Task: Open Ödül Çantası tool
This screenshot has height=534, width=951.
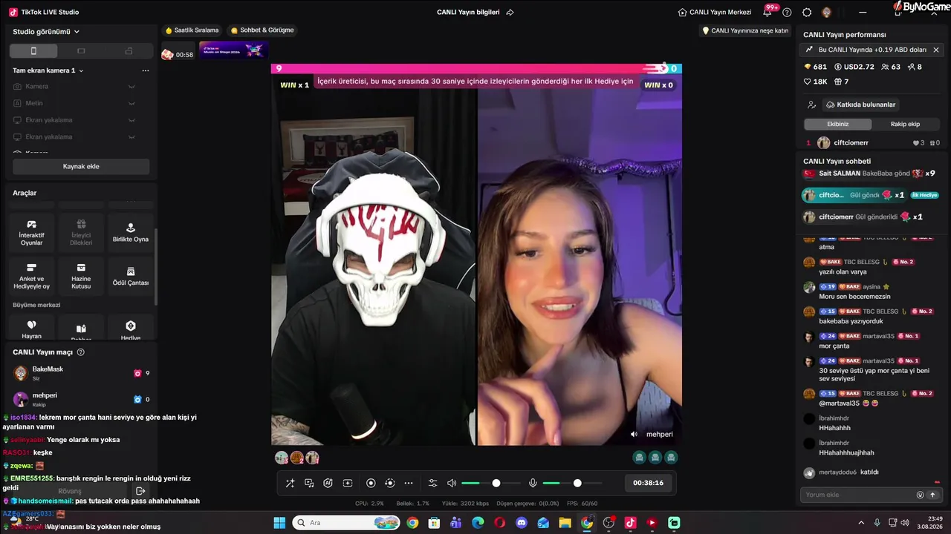Action: tap(131, 276)
